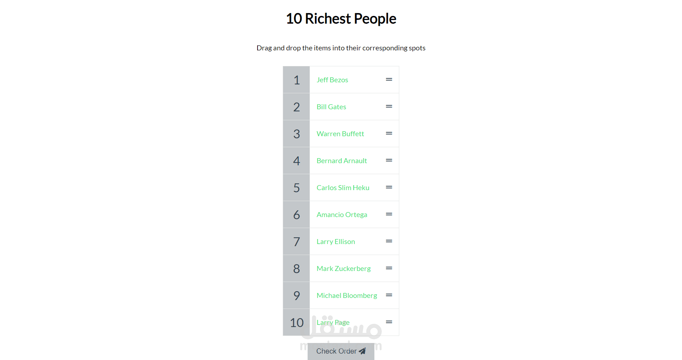This screenshot has width=682, height=360.
Task: Click the number 10 rank box
Action: click(296, 322)
